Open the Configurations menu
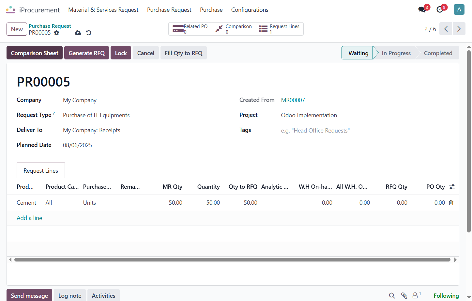 pos(250,10)
